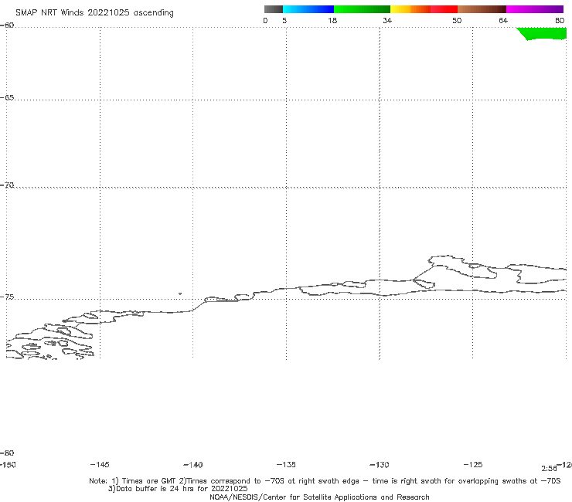Click the '5' label under the color bar
Viewport: 572px width, 502px height.
284,21
